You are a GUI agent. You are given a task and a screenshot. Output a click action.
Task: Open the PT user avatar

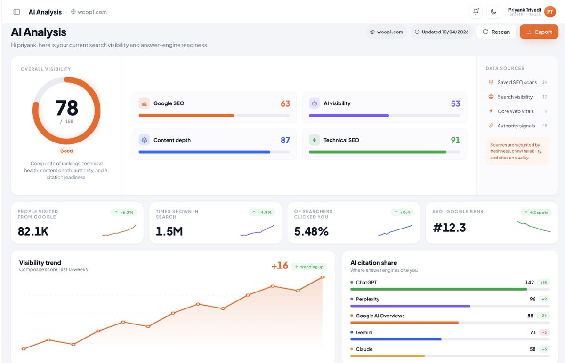pyautogui.click(x=550, y=12)
